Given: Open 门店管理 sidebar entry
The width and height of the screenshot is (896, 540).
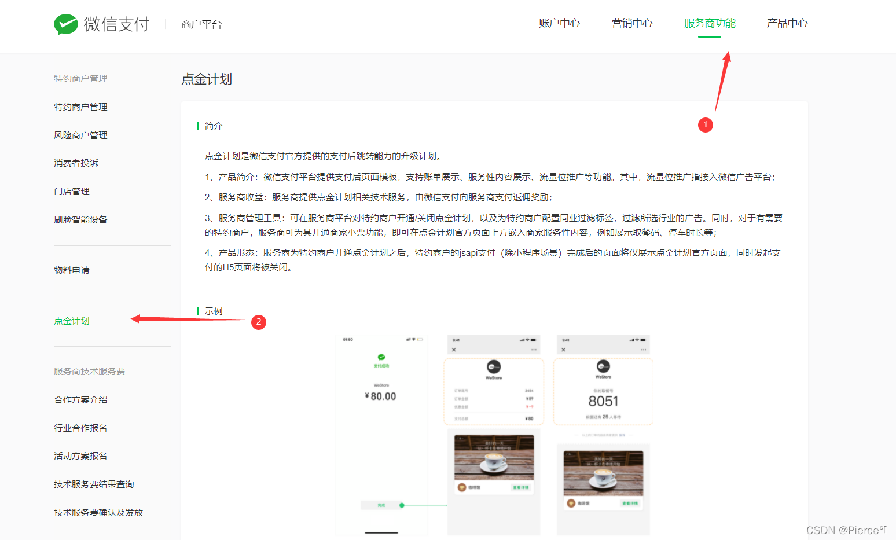Looking at the screenshot, I should [72, 192].
